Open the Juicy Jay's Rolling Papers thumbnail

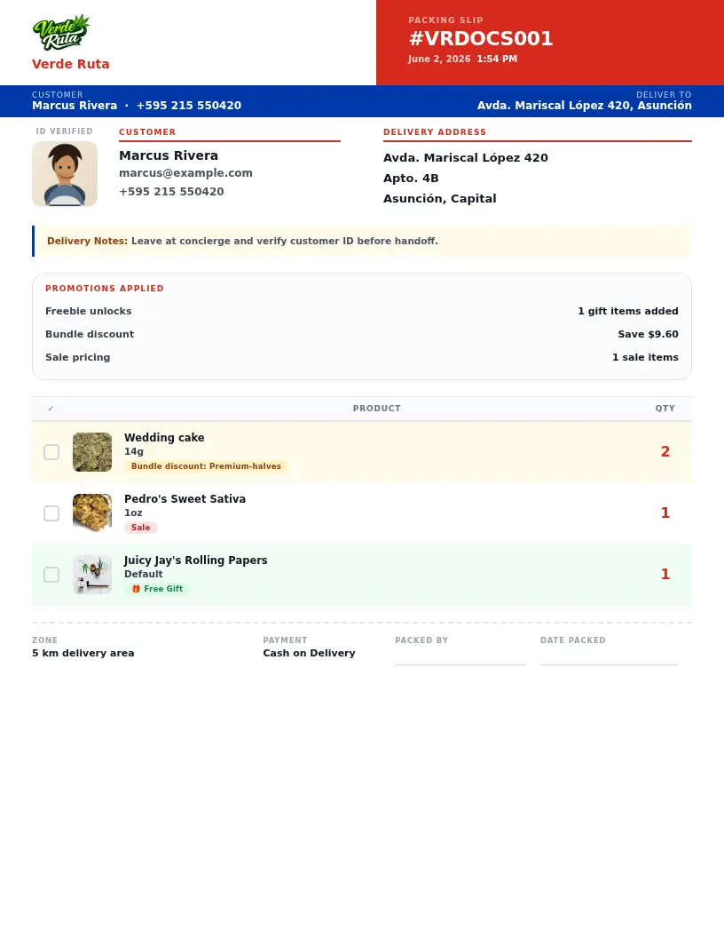[92, 575]
